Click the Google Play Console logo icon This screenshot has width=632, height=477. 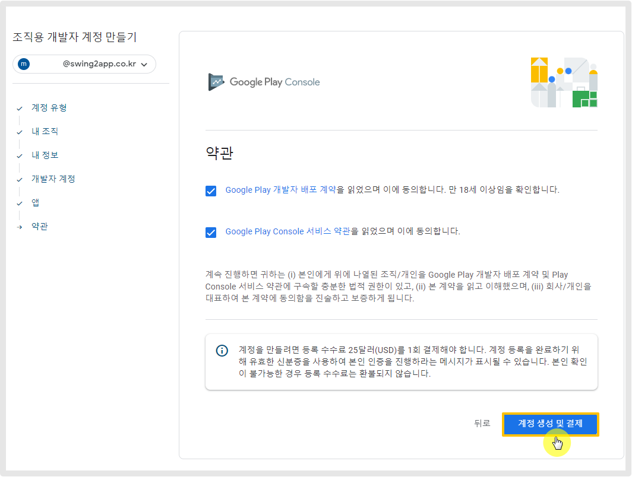(x=216, y=82)
